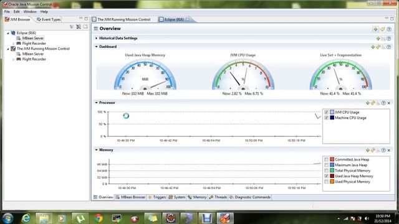This screenshot has height=224, width=399.
Task: Open uTorrent from the taskbar
Action: (80, 218)
